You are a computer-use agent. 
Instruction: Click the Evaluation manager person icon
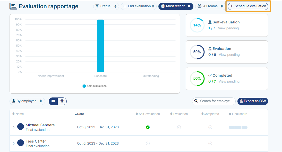click(x=210, y=49)
